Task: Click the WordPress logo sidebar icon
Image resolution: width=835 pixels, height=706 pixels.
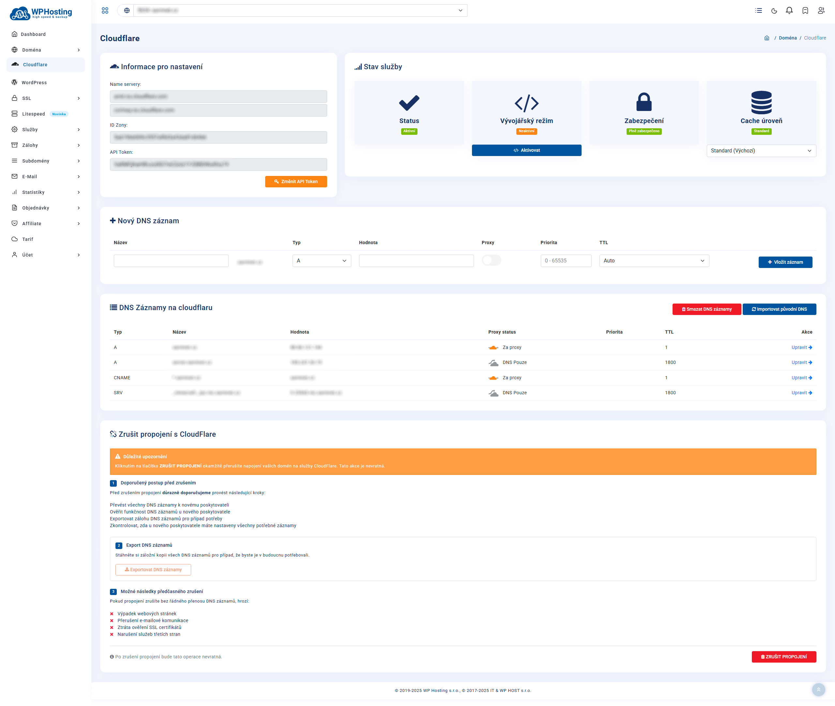Action: (14, 83)
